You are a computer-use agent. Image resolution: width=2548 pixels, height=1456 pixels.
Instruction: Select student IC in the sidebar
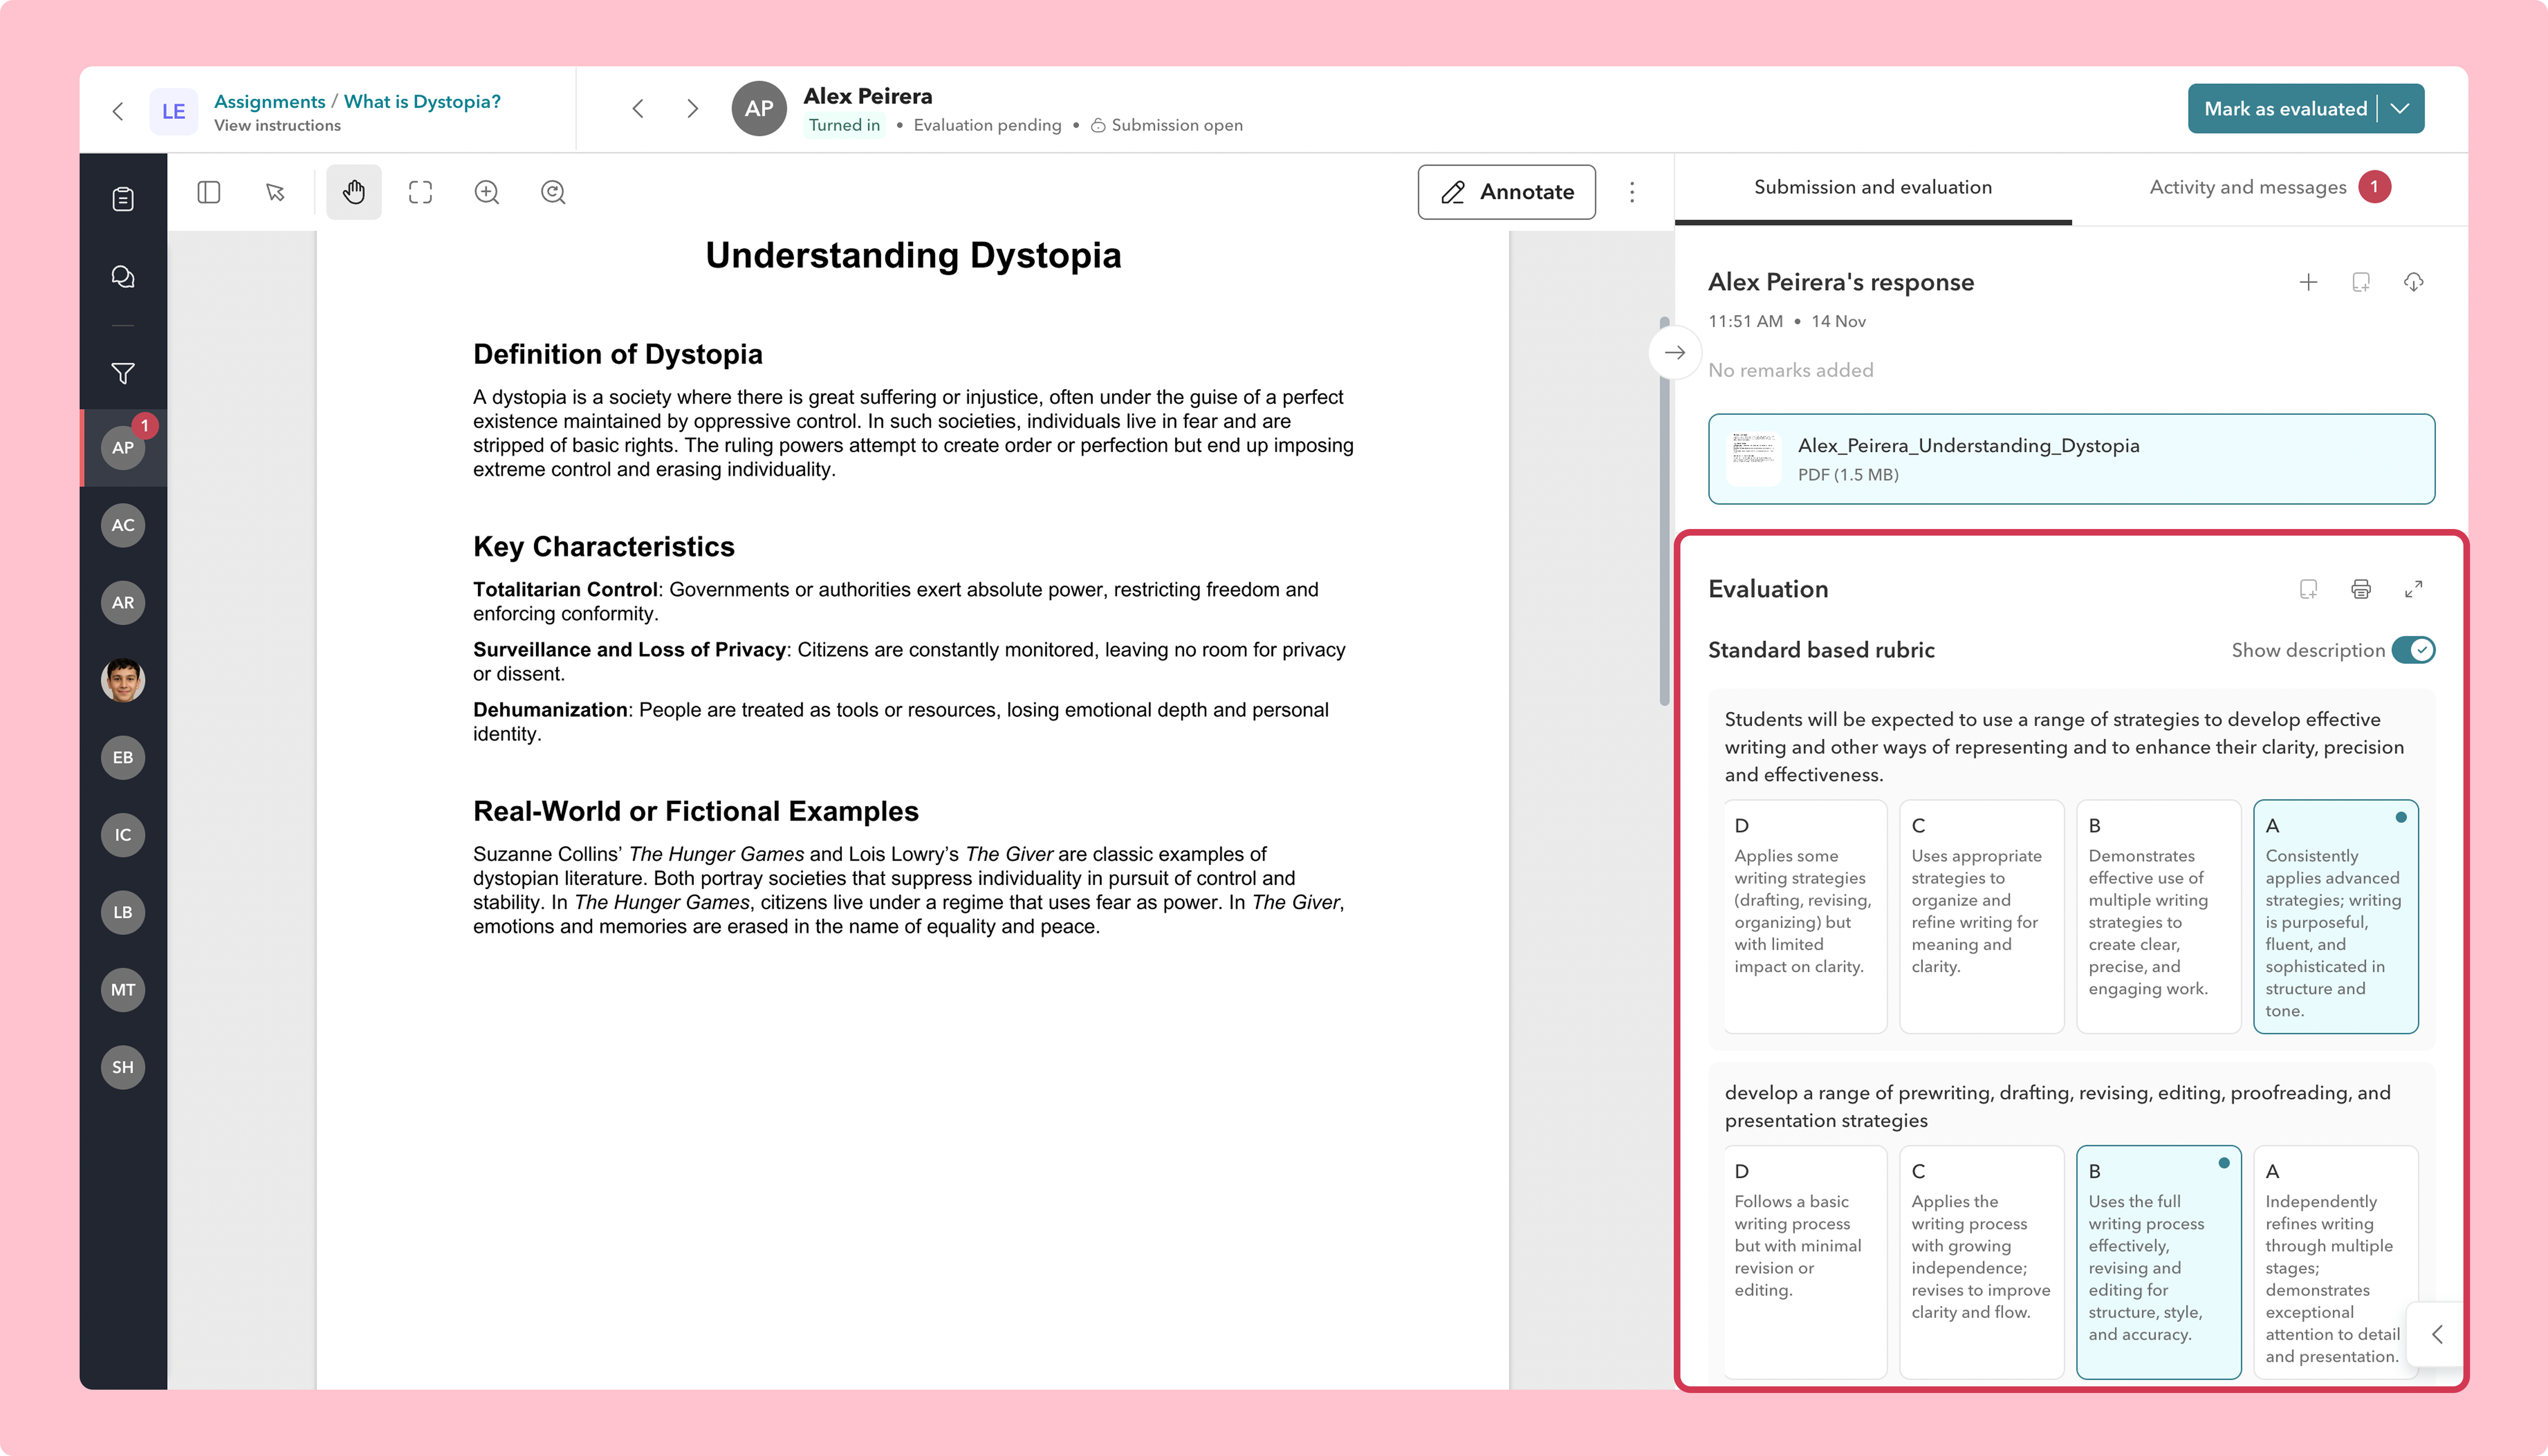point(123,835)
